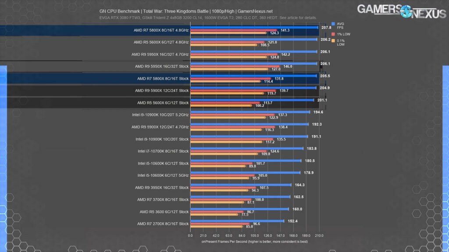Click the EVGA RTX 3080 FTW3 test setup subtitle
The height and width of the screenshot is (252, 449).
point(208,17)
